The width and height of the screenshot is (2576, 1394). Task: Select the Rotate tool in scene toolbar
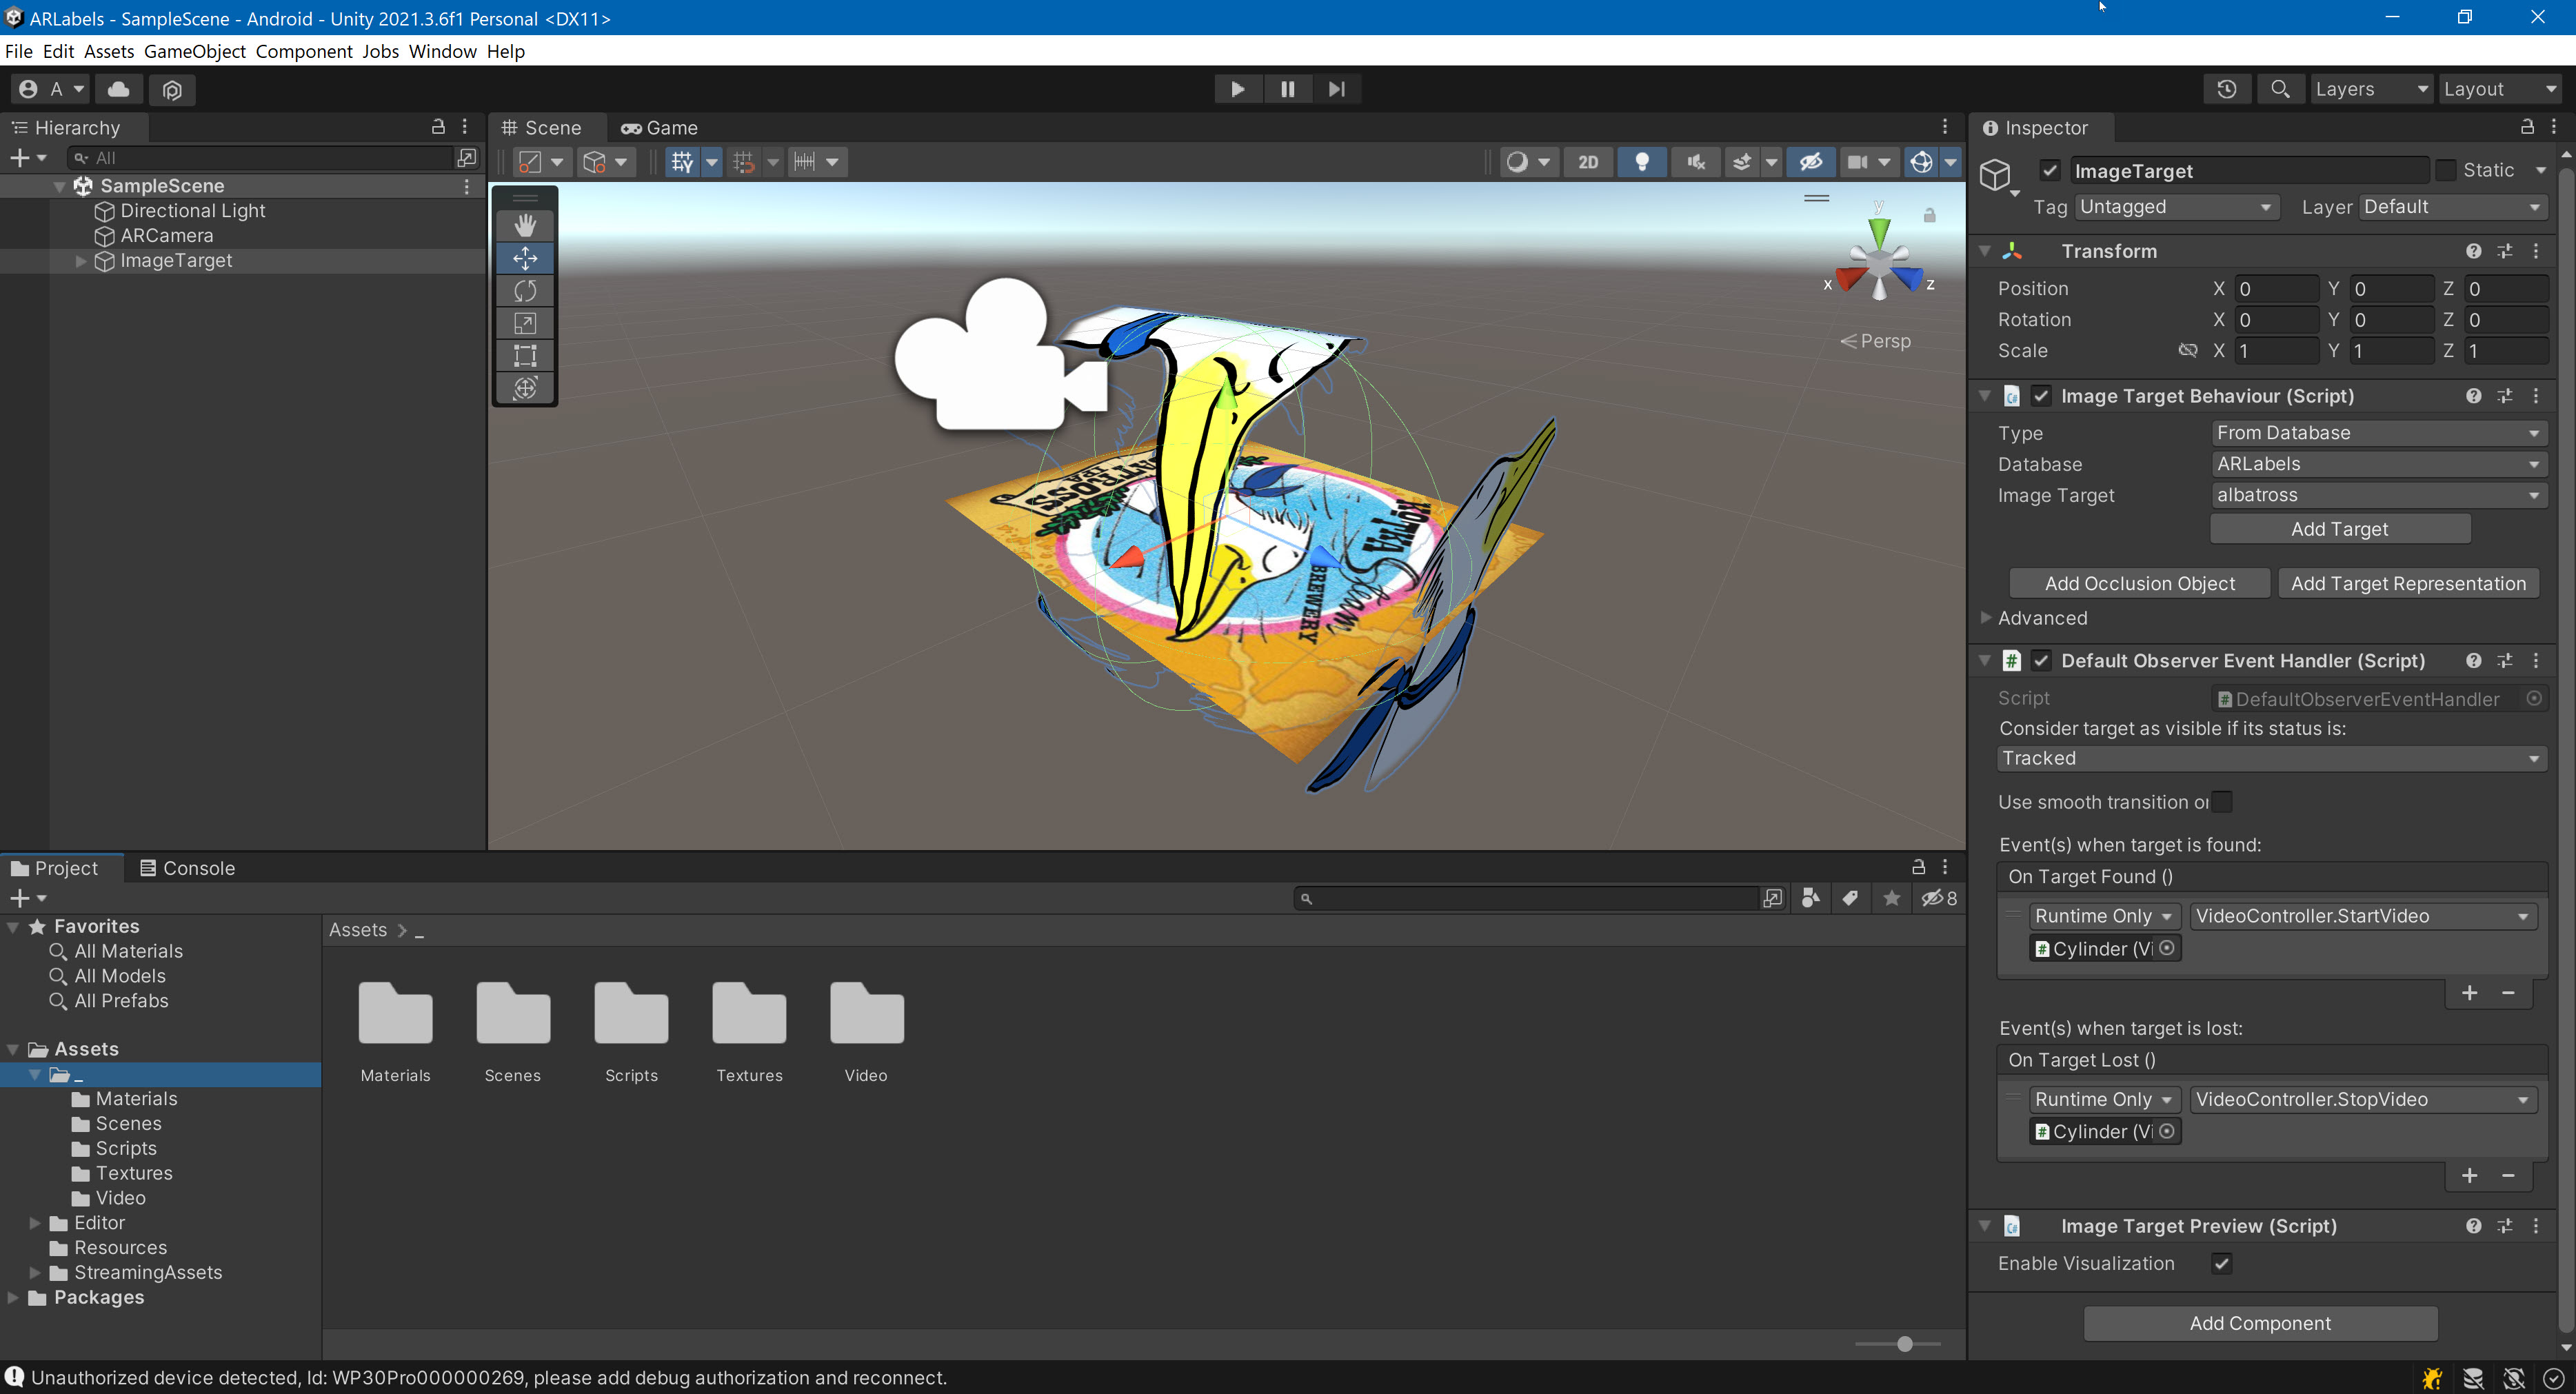click(525, 290)
